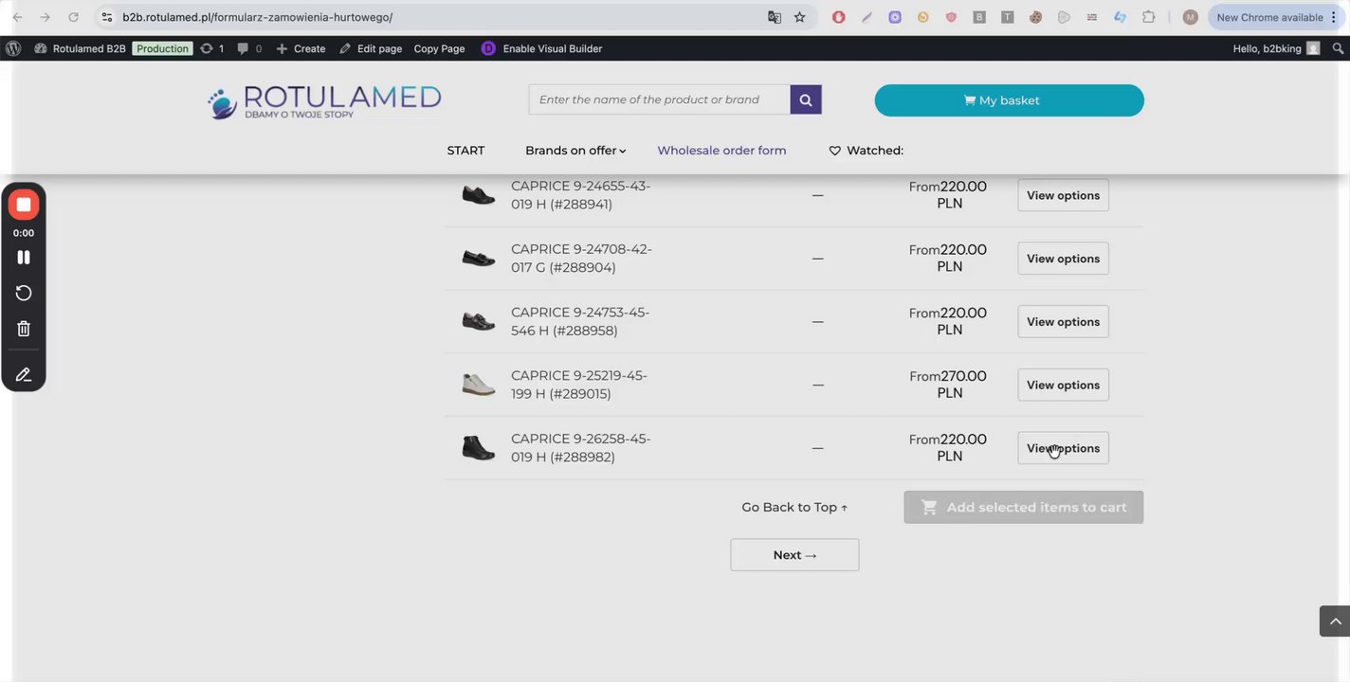1350x682 pixels.
Task: Open Wholesale order form nav link
Action: point(721,151)
